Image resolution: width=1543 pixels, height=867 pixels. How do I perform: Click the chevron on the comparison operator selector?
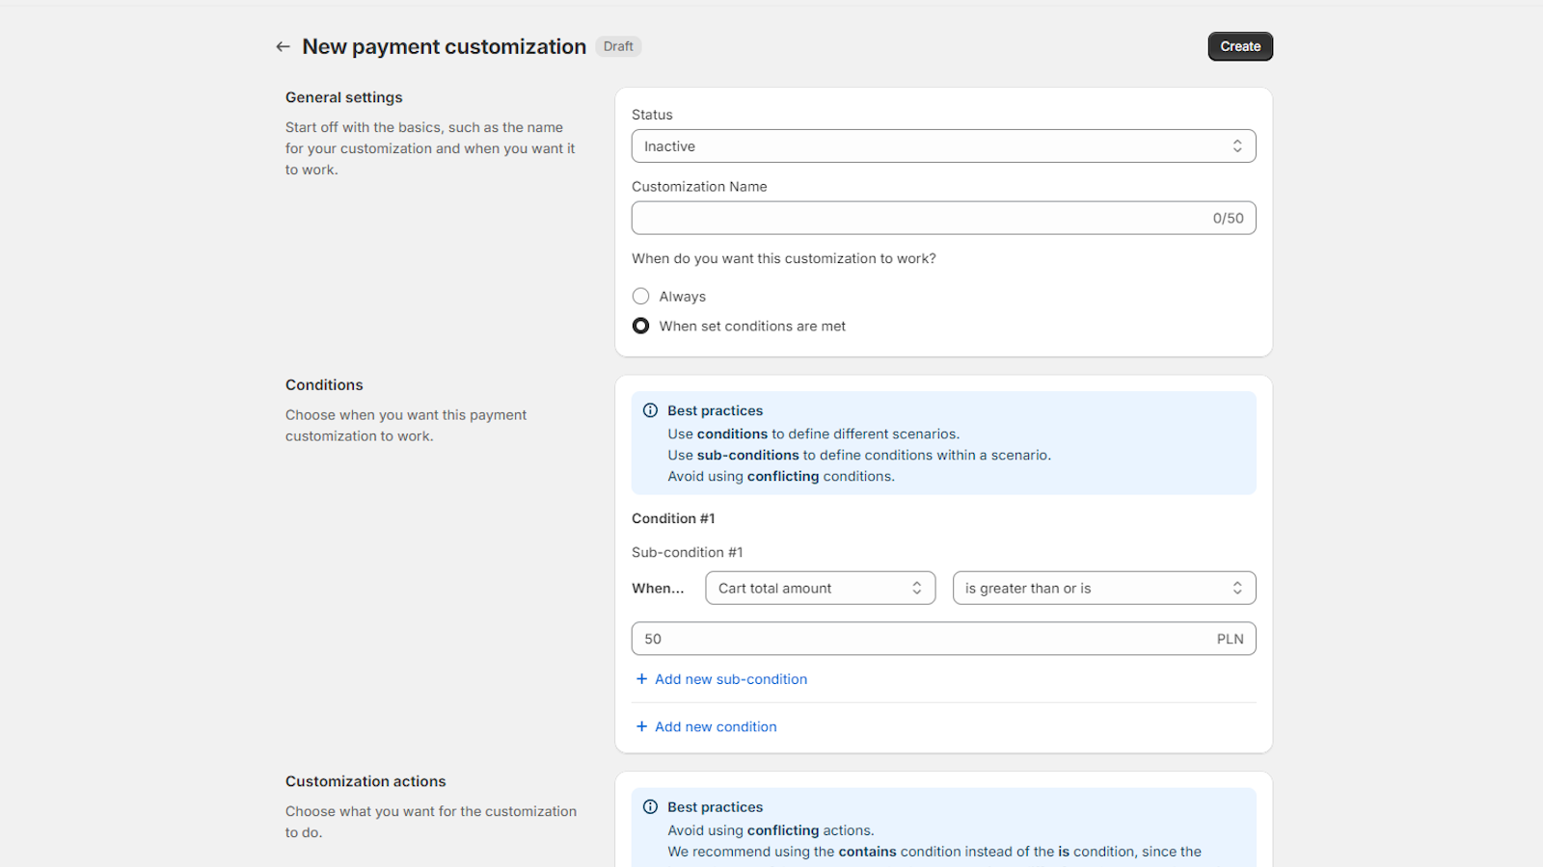coord(1237,588)
